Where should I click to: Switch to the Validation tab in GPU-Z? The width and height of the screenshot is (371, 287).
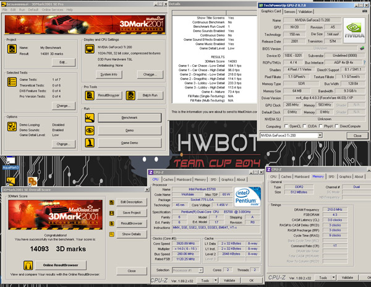[305, 12]
